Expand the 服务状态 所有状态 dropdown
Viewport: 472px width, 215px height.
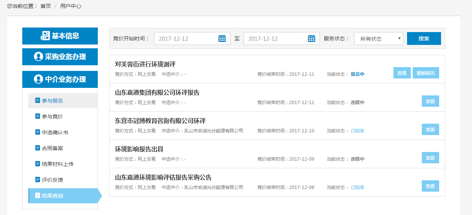[378, 38]
